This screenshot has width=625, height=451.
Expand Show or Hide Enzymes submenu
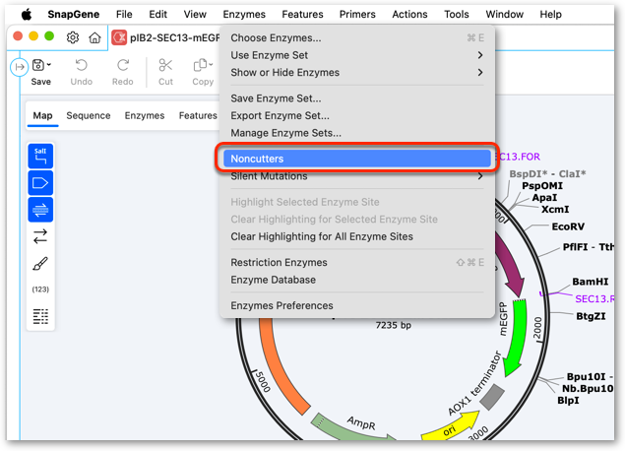click(357, 73)
